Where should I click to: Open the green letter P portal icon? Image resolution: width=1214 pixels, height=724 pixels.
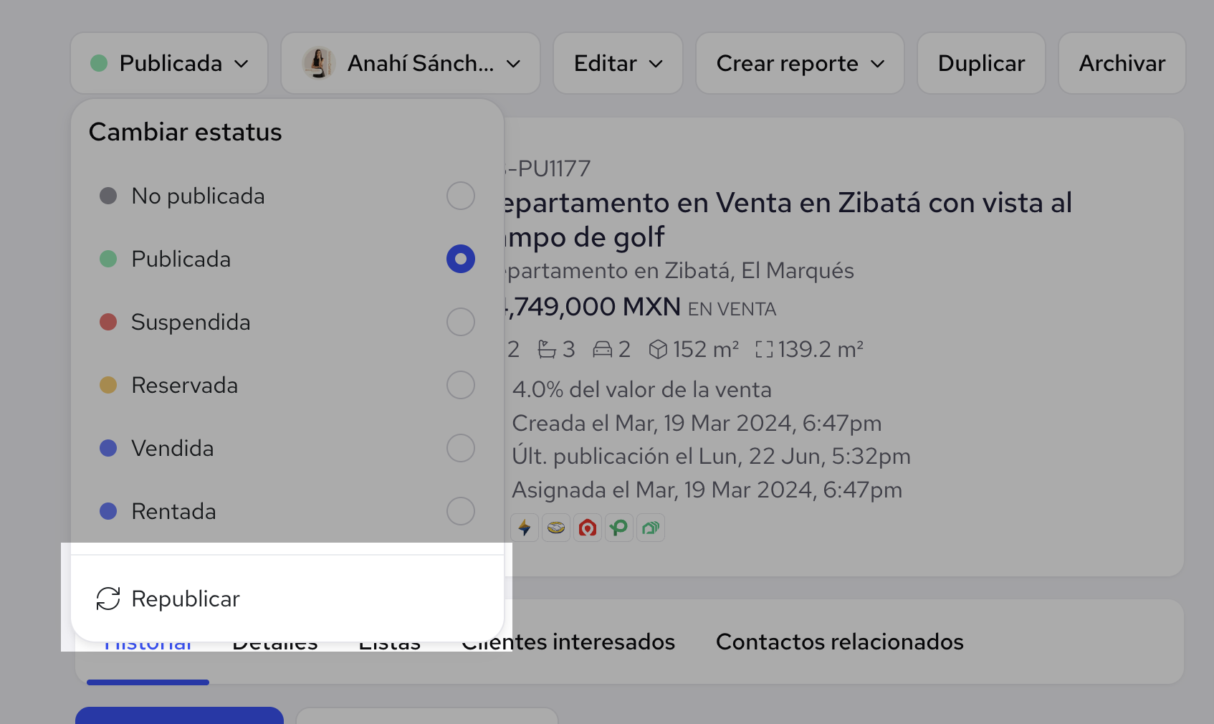tap(619, 528)
